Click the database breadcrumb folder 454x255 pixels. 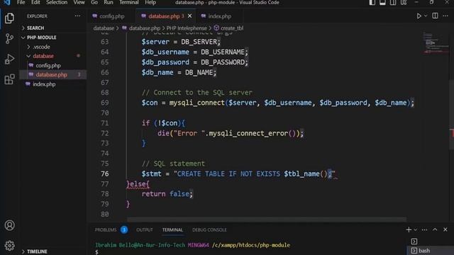click(x=104, y=28)
